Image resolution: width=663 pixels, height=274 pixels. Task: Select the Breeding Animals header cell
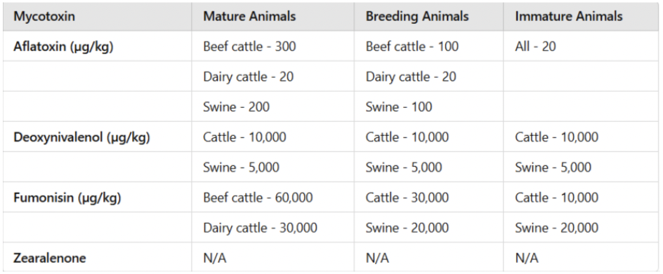click(417, 16)
